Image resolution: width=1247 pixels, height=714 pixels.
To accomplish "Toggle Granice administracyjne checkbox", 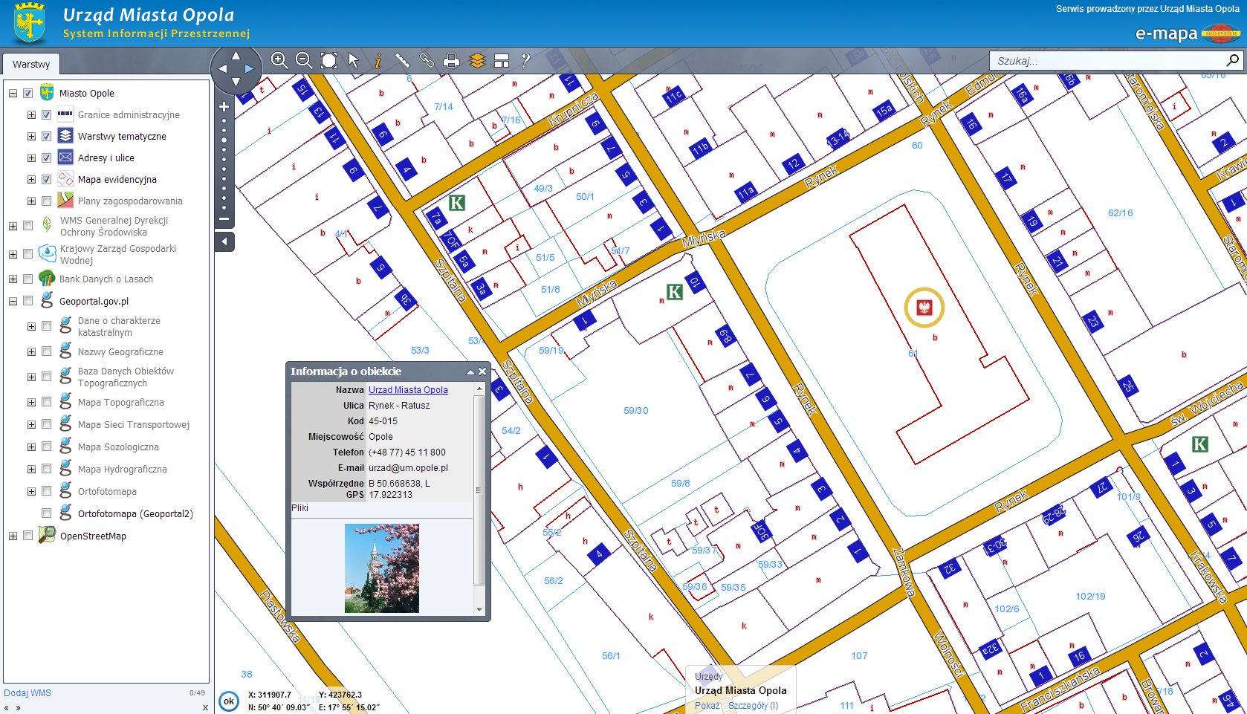I will tap(46, 115).
